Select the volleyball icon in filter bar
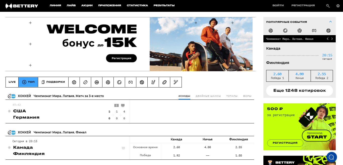 click(x=108, y=82)
